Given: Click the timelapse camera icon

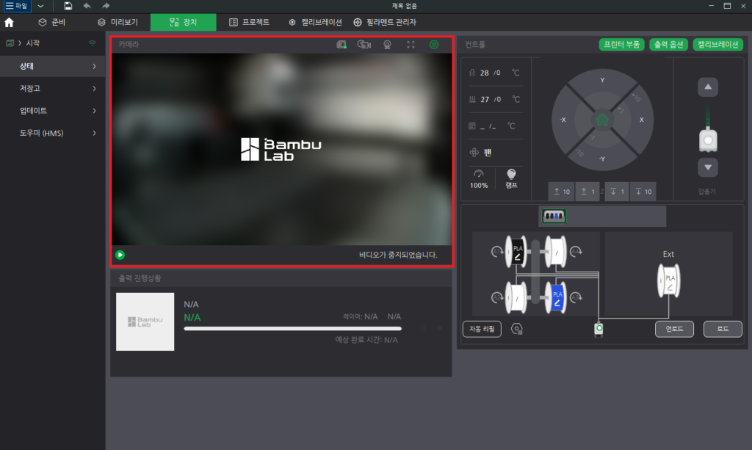Looking at the screenshot, I should [x=364, y=45].
